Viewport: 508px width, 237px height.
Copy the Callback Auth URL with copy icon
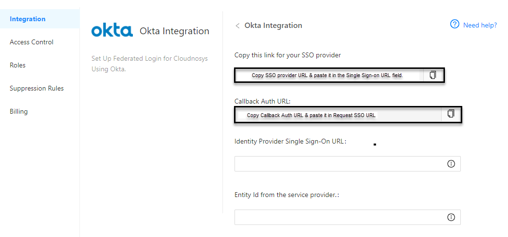pos(451,114)
